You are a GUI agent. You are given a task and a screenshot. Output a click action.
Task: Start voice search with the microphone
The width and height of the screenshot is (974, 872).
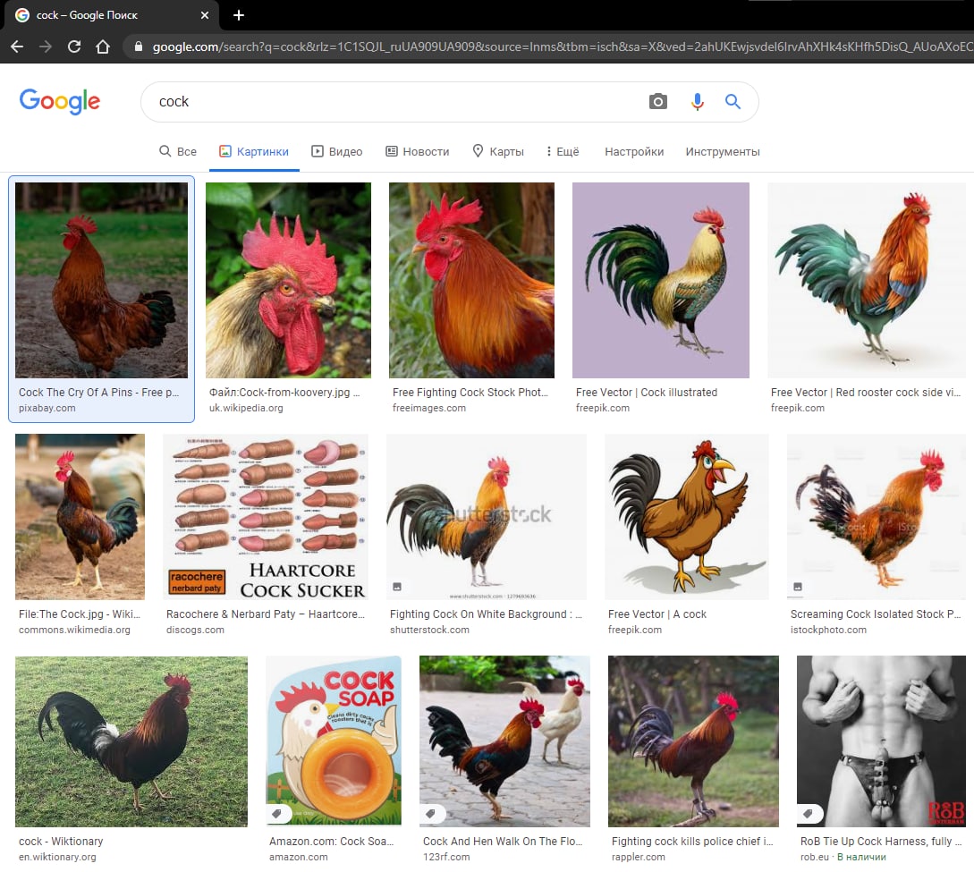[x=697, y=101]
